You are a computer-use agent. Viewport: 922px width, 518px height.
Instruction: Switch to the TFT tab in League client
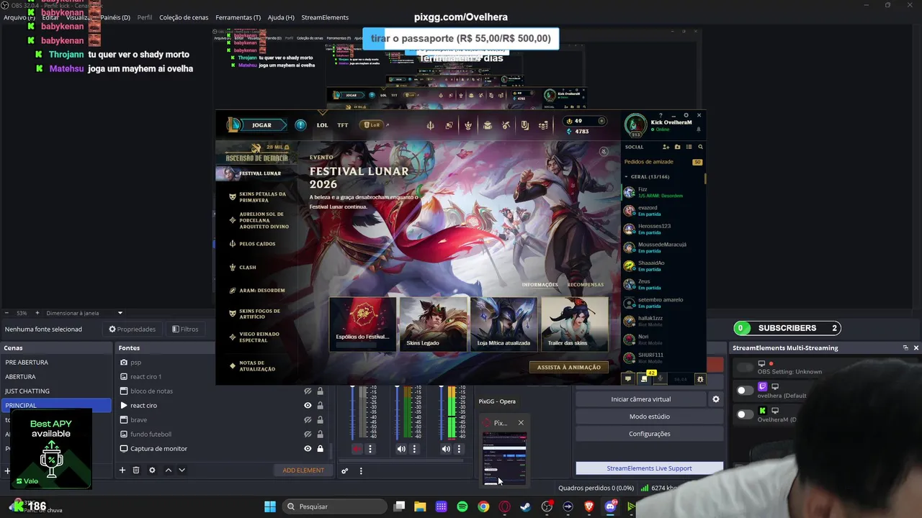click(x=343, y=125)
